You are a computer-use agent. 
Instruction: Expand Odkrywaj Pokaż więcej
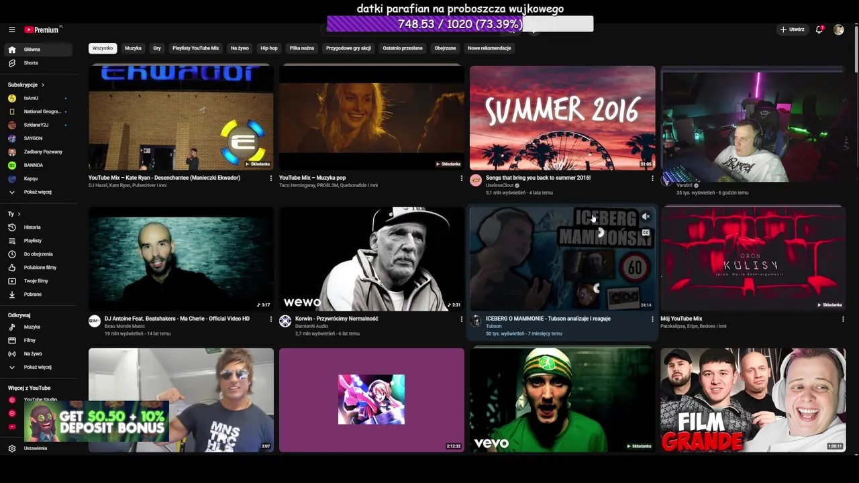(38, 367)
